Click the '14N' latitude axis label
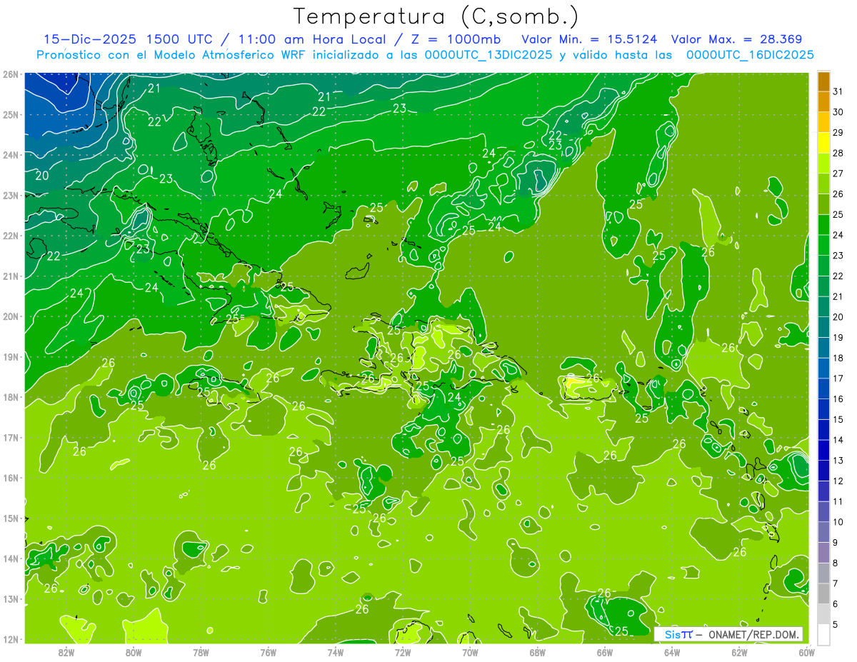Screen dimensions: 857x662 click(10, 558)
